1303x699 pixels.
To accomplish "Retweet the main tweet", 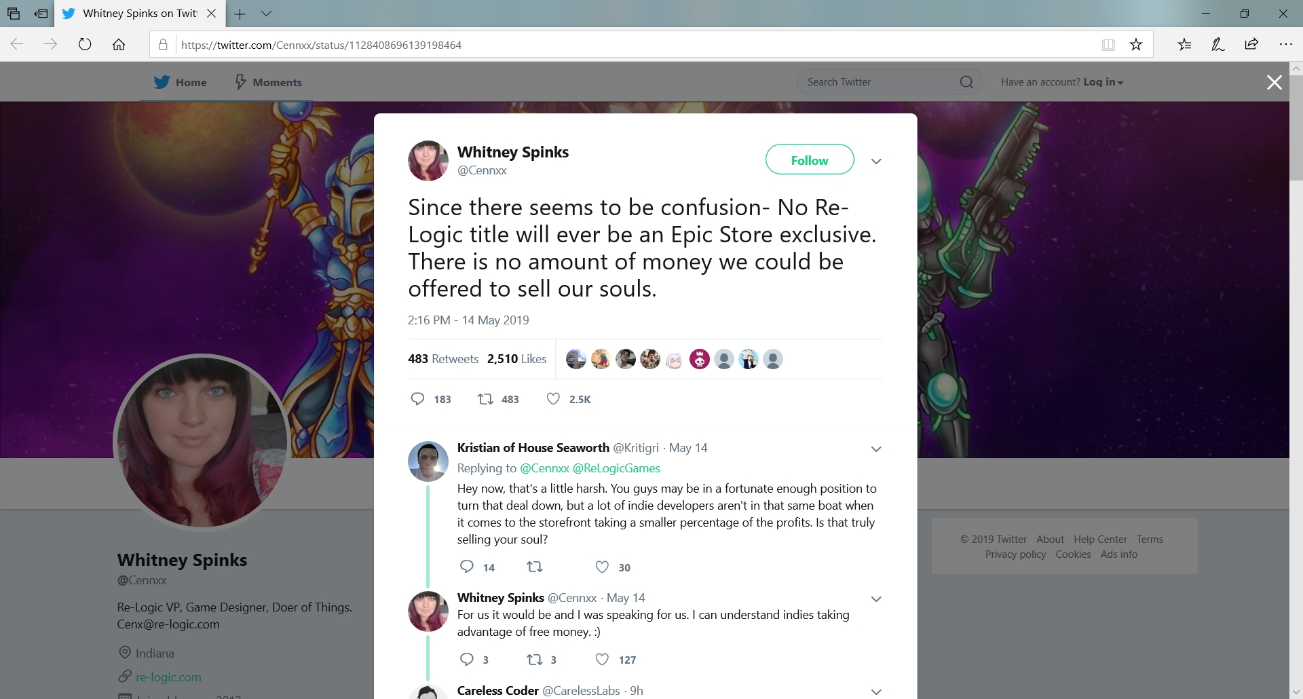I will 484,399.
